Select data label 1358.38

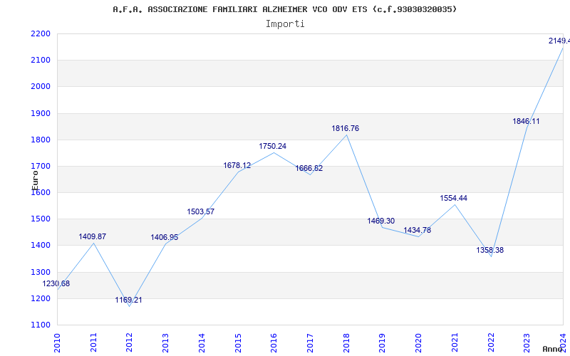[490, 250]
